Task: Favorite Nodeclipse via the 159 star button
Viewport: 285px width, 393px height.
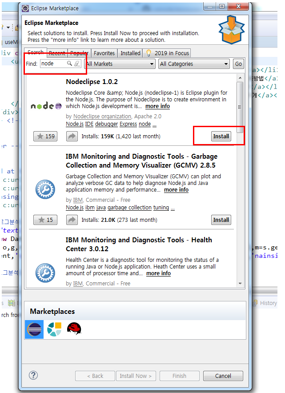Action: click(x=45, y=136)
